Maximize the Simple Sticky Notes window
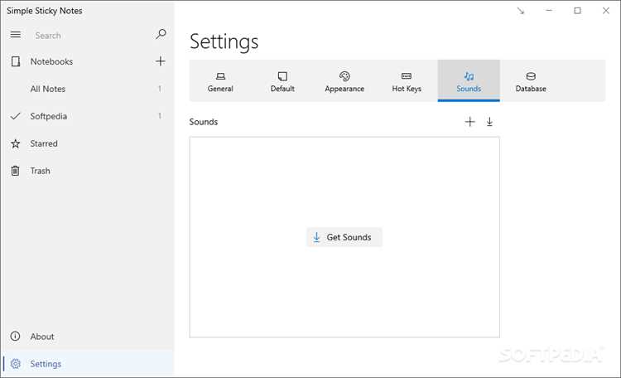The image size is (621, 378). 577,11
